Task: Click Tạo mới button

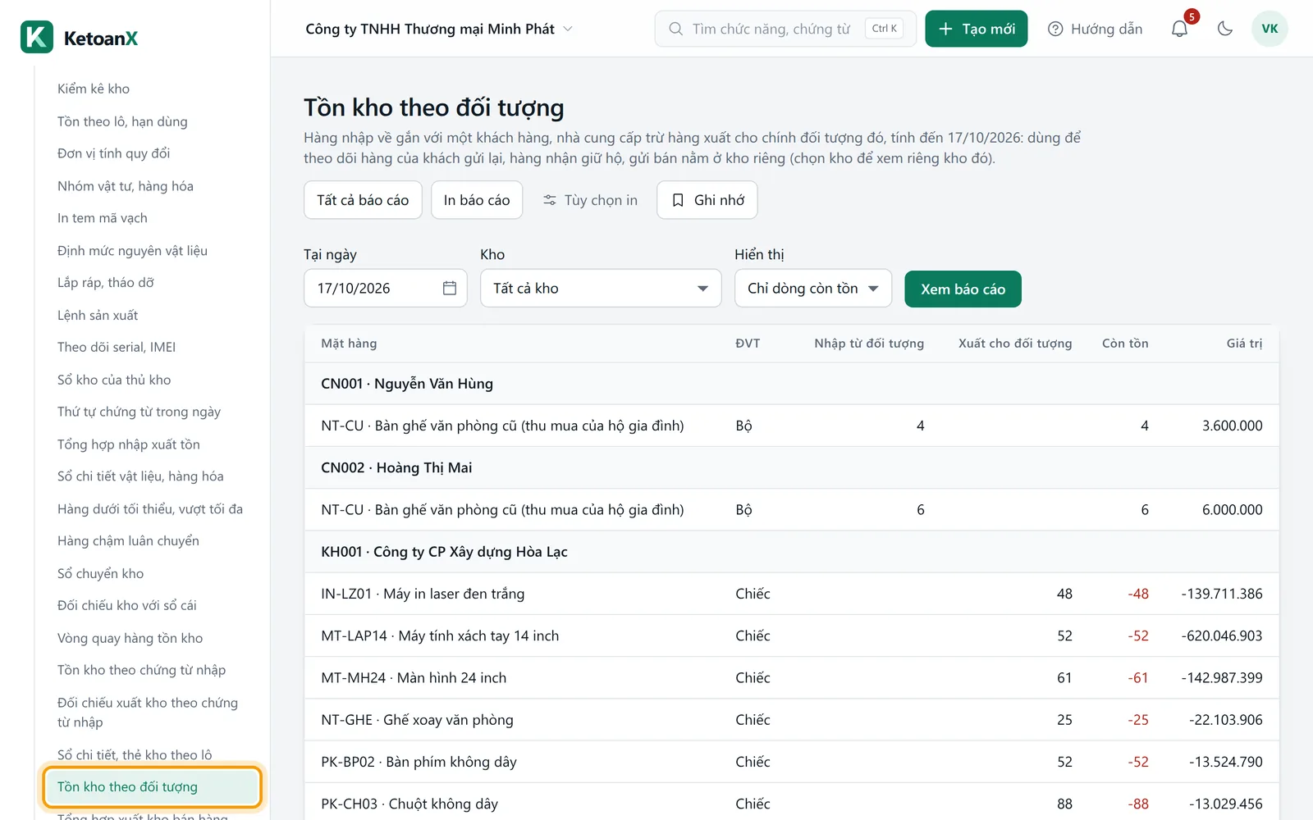Action: (x=977, y=29)
